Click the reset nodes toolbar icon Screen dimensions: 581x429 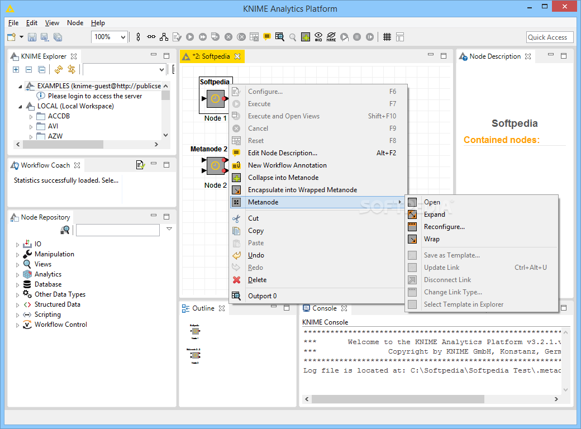(x=254, y=37)
